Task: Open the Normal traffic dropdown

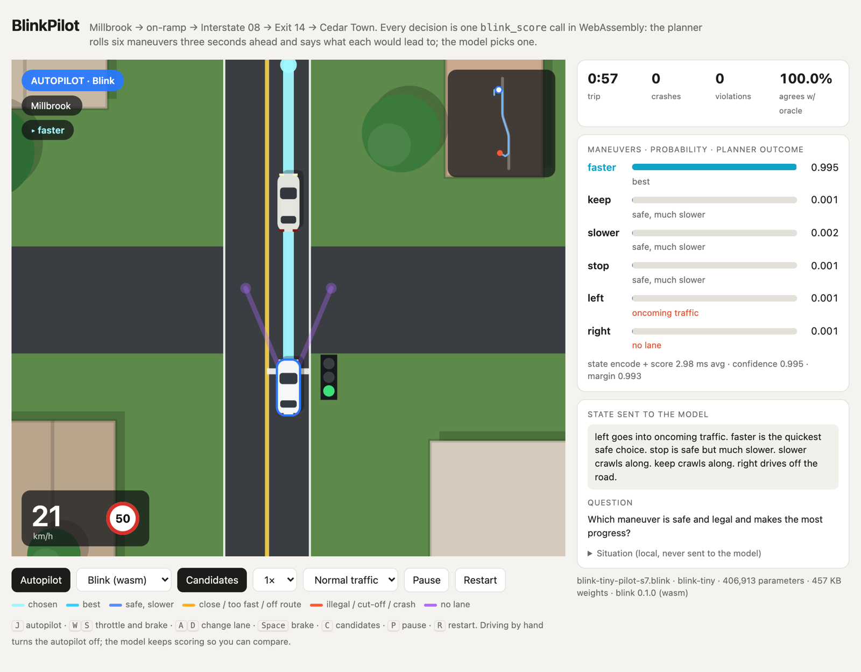Action: [x=350, y=580]
